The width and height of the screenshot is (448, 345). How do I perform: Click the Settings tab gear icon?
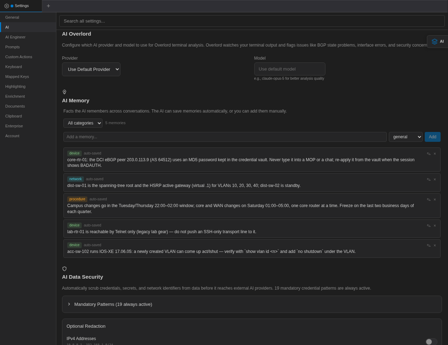[7, 6]
